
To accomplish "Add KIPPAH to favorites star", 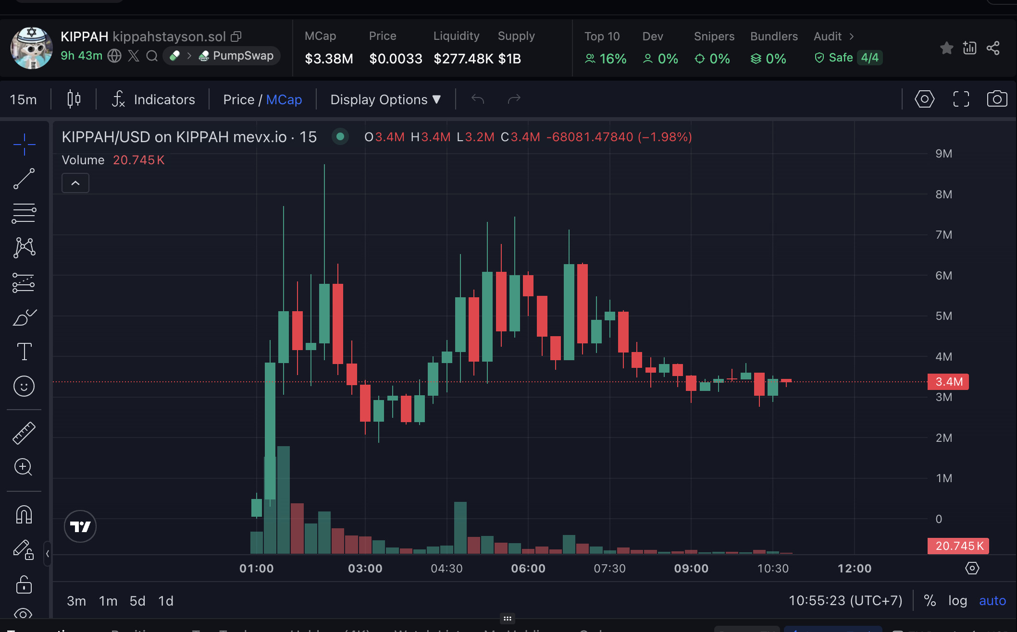I will [x=947, y=48].
